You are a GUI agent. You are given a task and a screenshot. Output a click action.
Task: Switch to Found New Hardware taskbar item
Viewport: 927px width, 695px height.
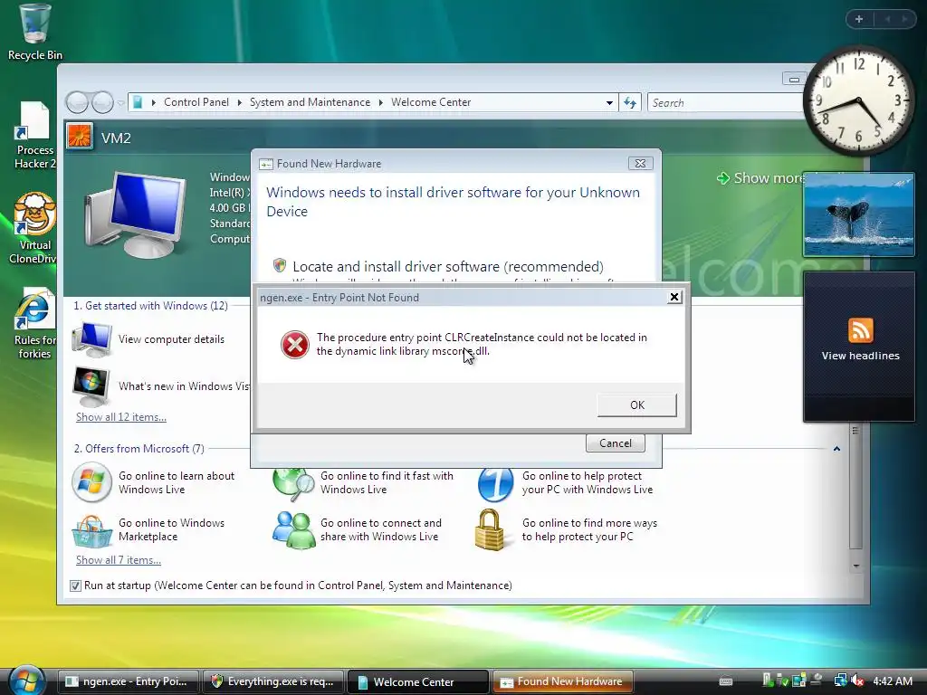(x=562, y=681)
